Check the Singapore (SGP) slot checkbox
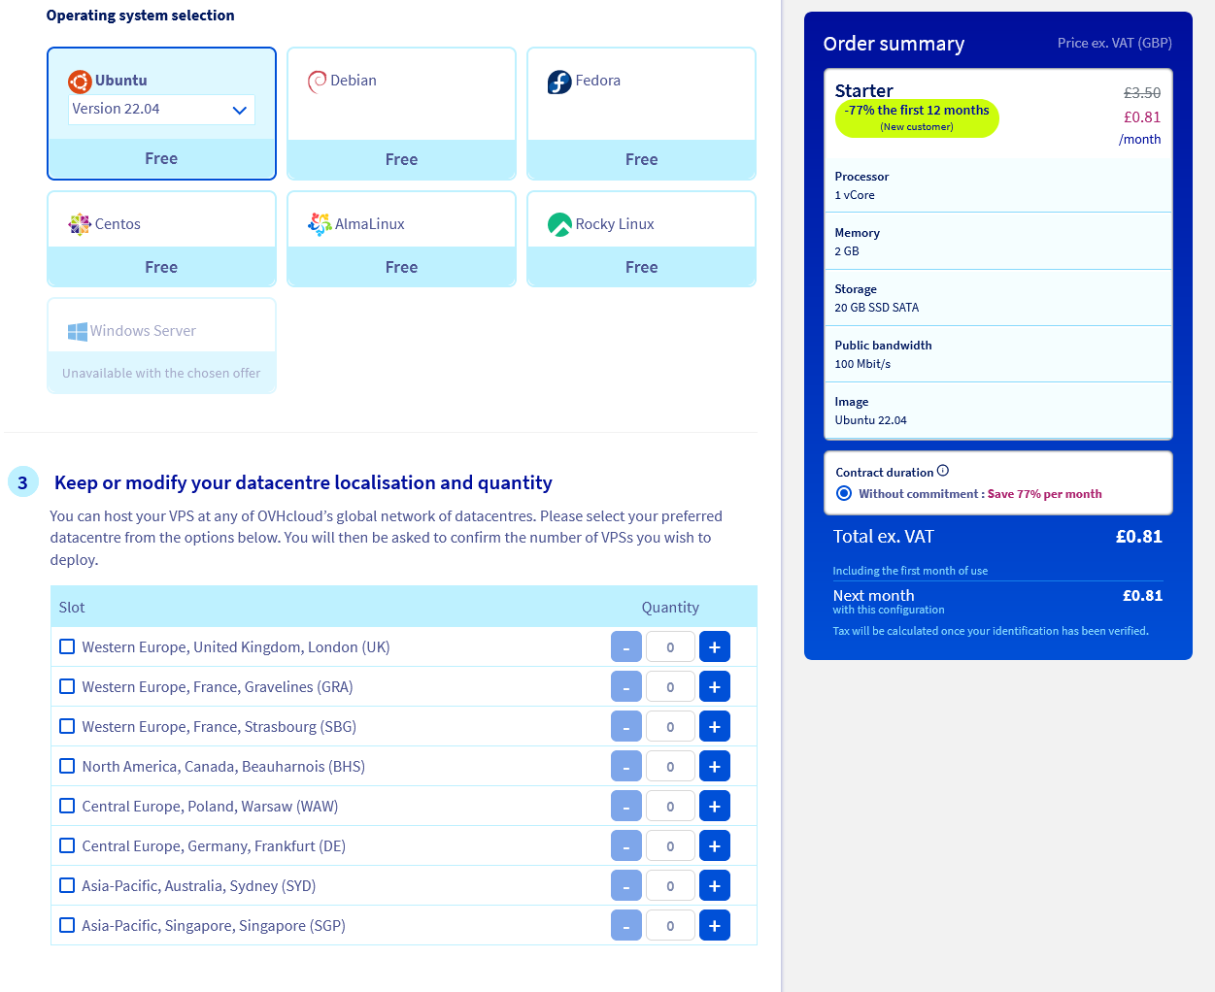 point(67,925)
